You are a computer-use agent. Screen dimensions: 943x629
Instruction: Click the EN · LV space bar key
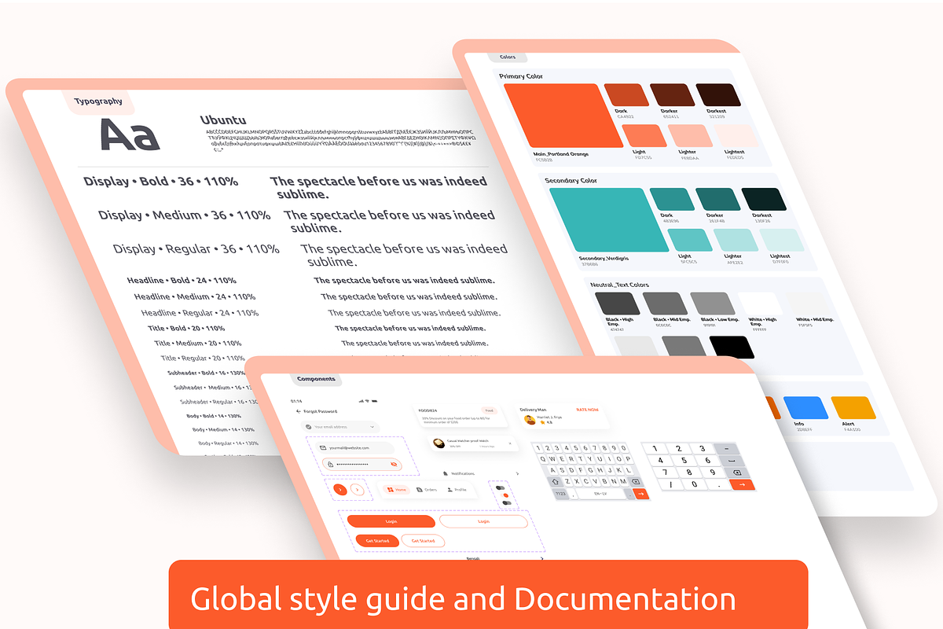(601, 494)
